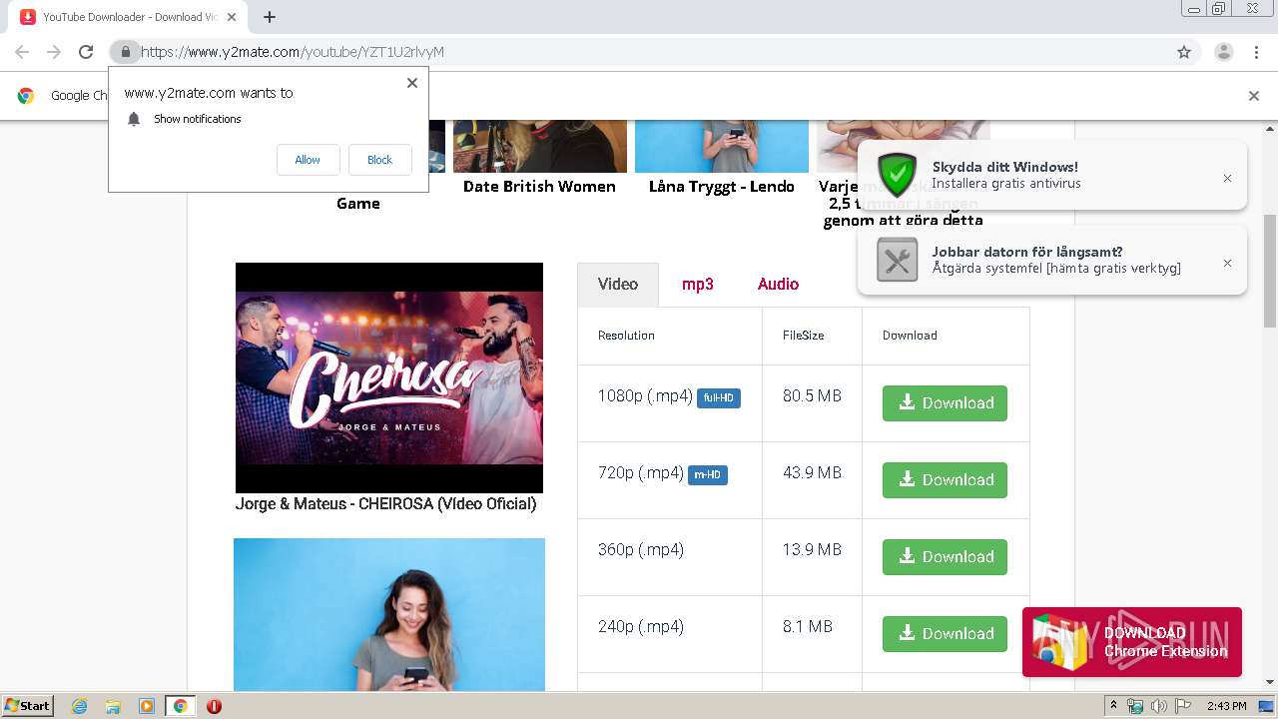Click the 1080p (.mp4) resolution text
1278x719 pixels.
click(645, 396)
